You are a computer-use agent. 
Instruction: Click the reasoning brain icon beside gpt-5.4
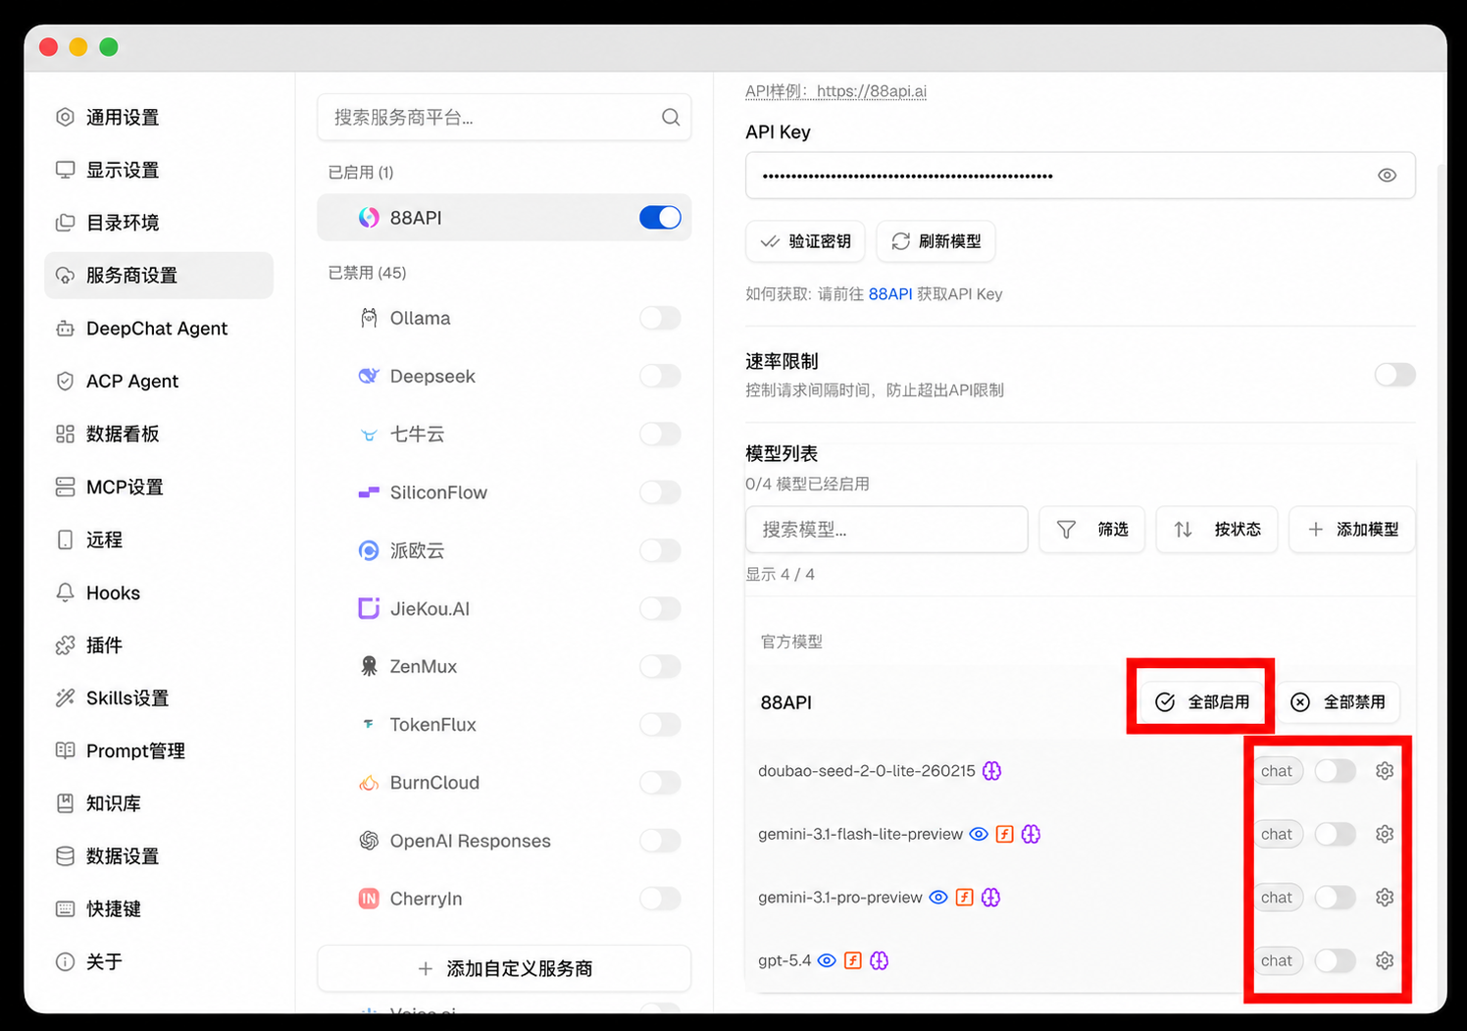tap(879, 960)
